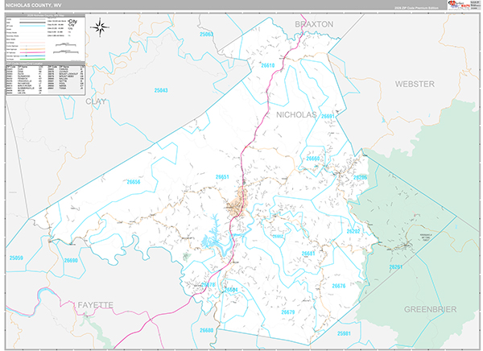Click ZIP code label 26660
The image size is (483, 351).
click(x=313, y=159)
